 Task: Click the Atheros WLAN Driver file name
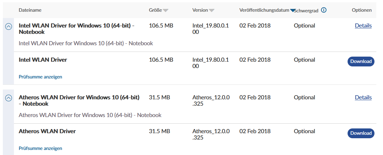(47, 131)
